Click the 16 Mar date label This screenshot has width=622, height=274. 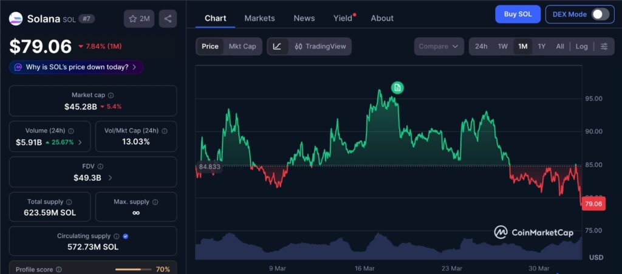pyautogui.click(x=365, y=269)
